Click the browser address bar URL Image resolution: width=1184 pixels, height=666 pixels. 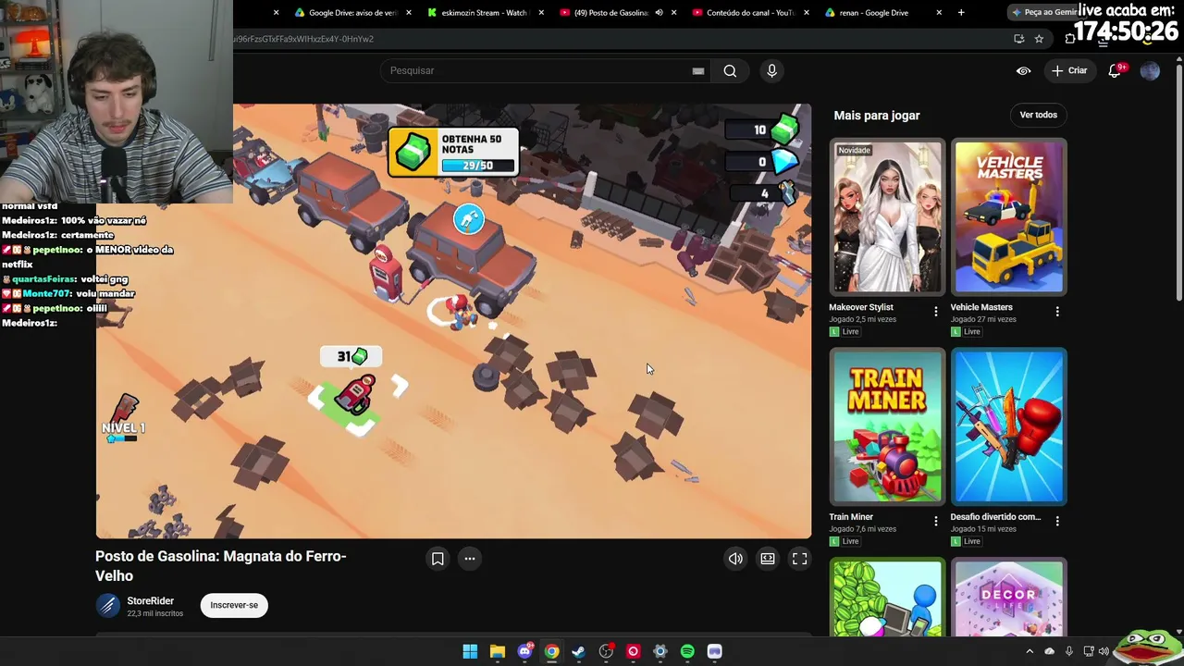[305, 39]
